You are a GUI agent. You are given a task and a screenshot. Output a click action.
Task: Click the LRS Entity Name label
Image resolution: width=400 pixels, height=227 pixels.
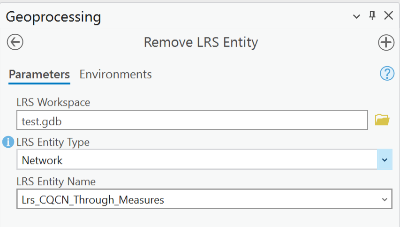(56, 182)
